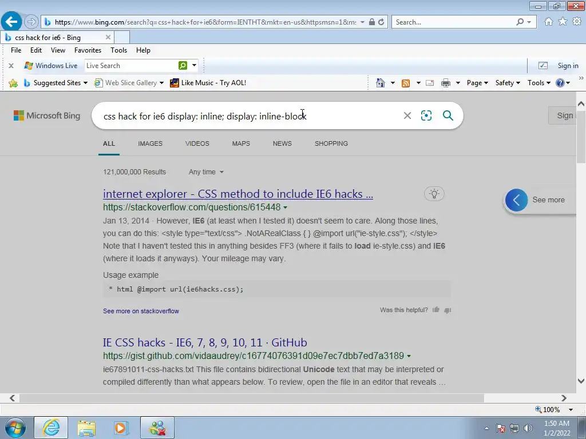
Task: Open the Favorites menu
Action: (x=88, y=50)
